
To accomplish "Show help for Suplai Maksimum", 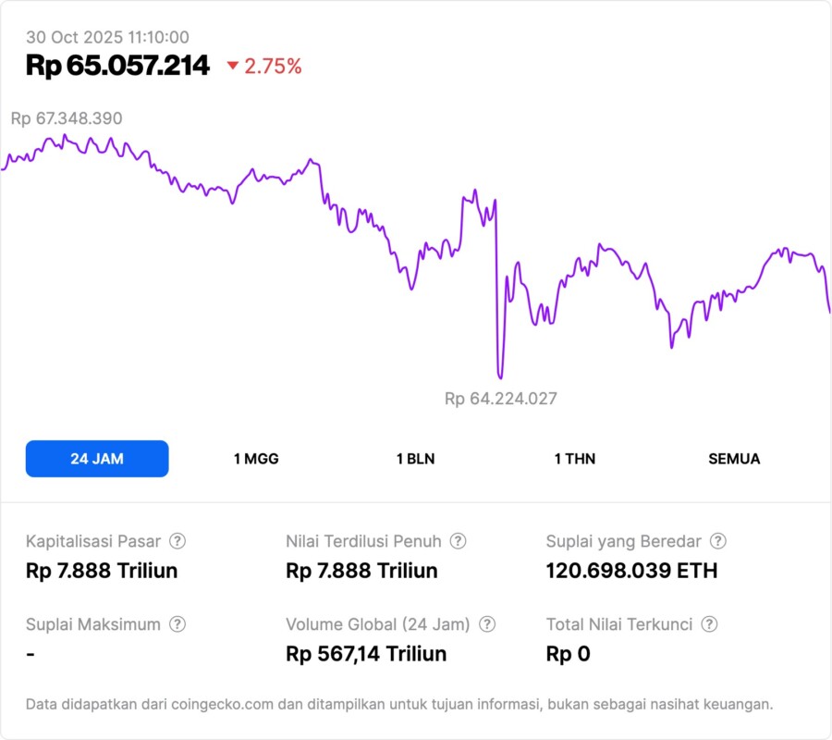I will [177, 624].
